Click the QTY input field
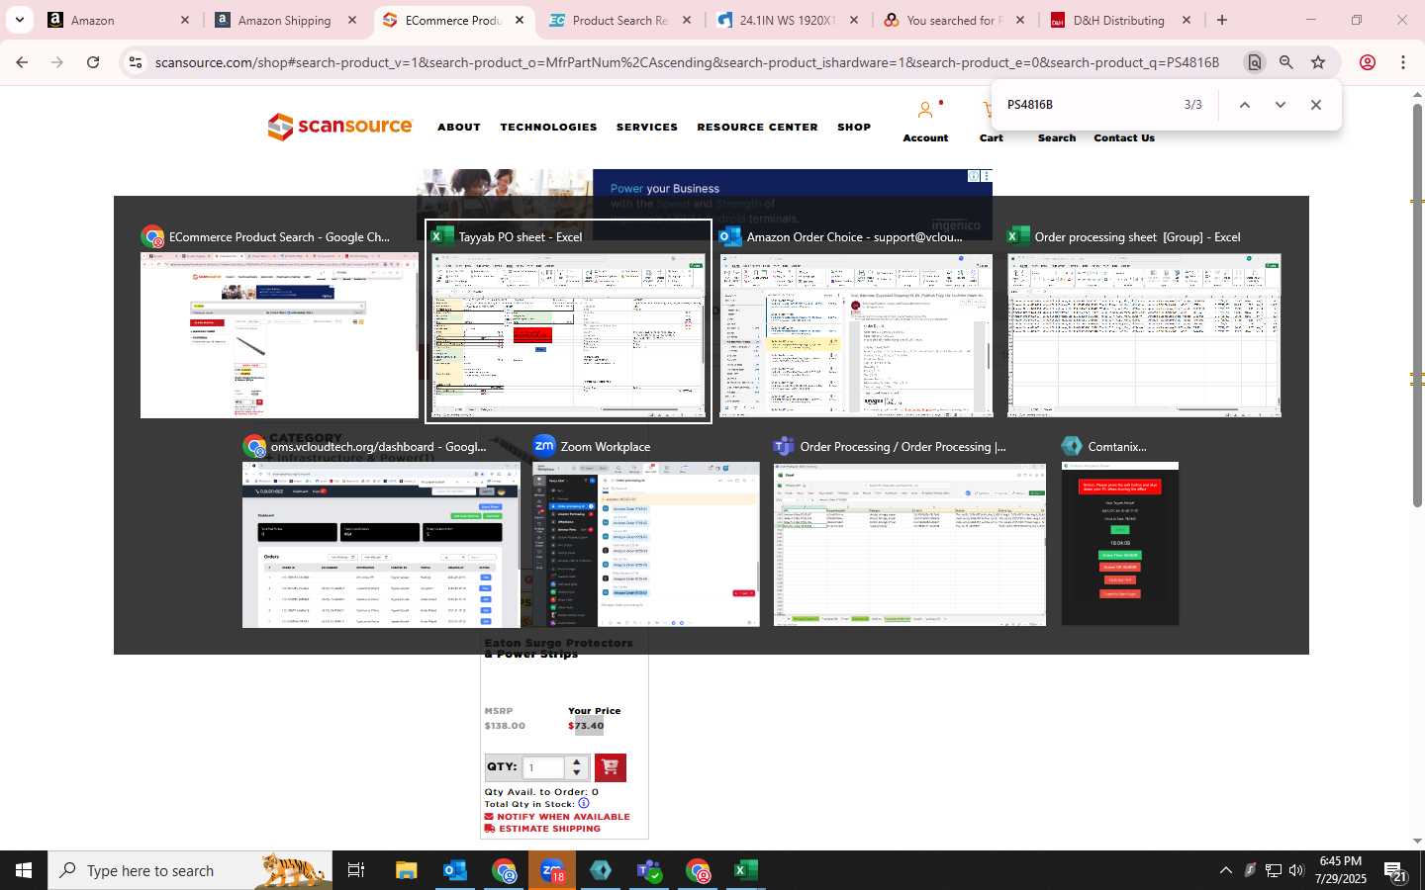 click(544, 767)
